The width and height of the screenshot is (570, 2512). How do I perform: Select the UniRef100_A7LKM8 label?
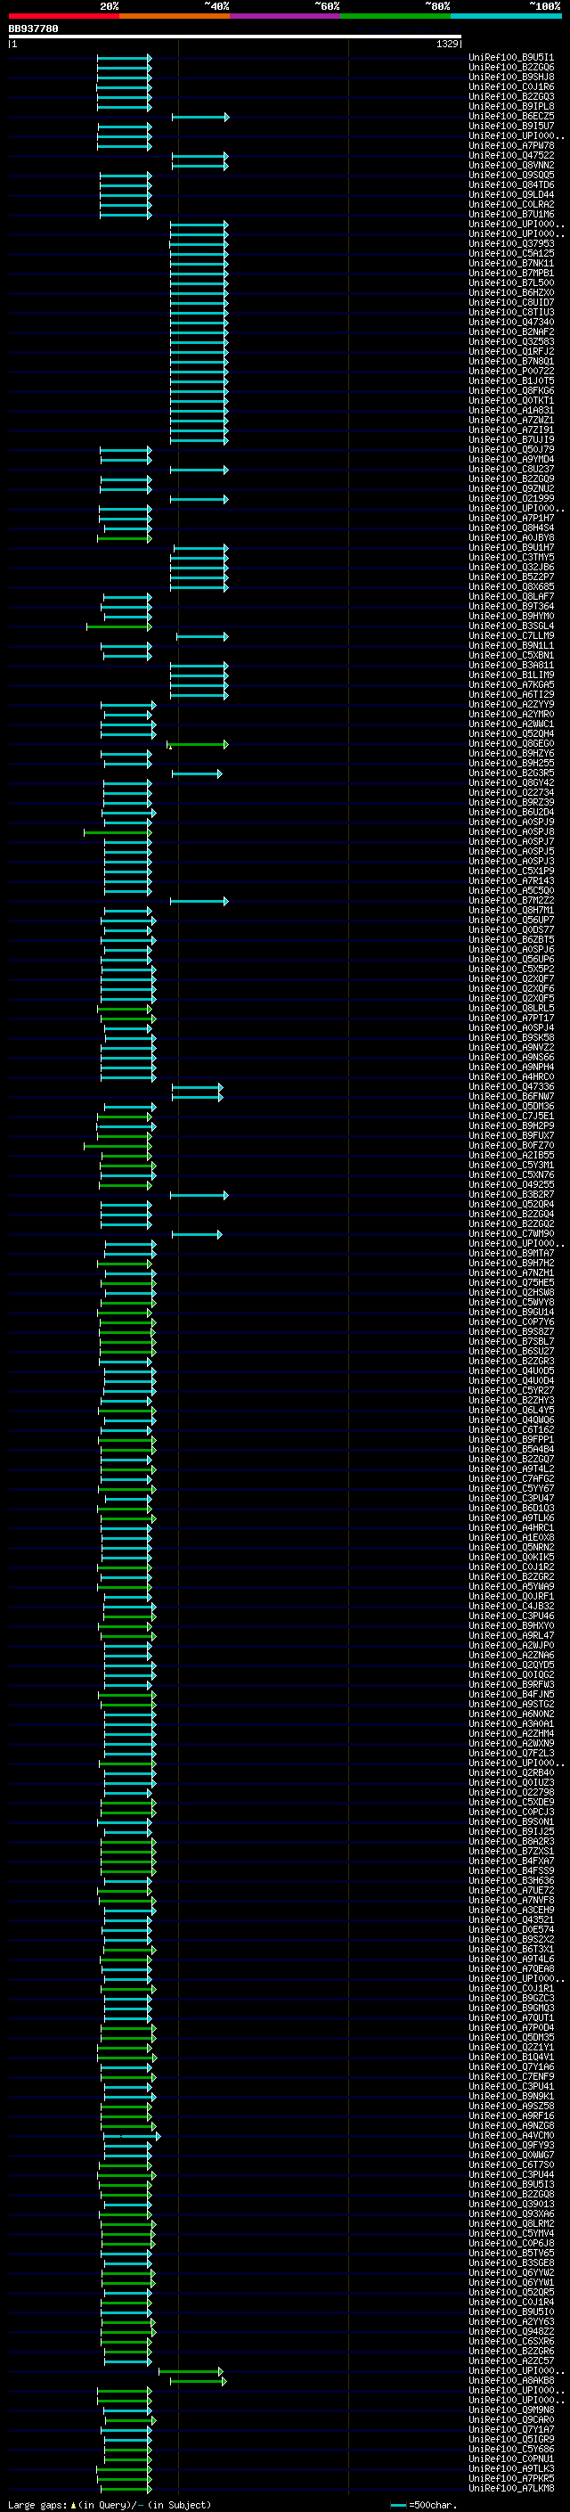[511, 2489]
